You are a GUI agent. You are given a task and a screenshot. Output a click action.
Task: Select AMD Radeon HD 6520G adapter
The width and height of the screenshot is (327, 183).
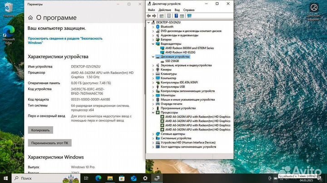[x=180, y=53]
